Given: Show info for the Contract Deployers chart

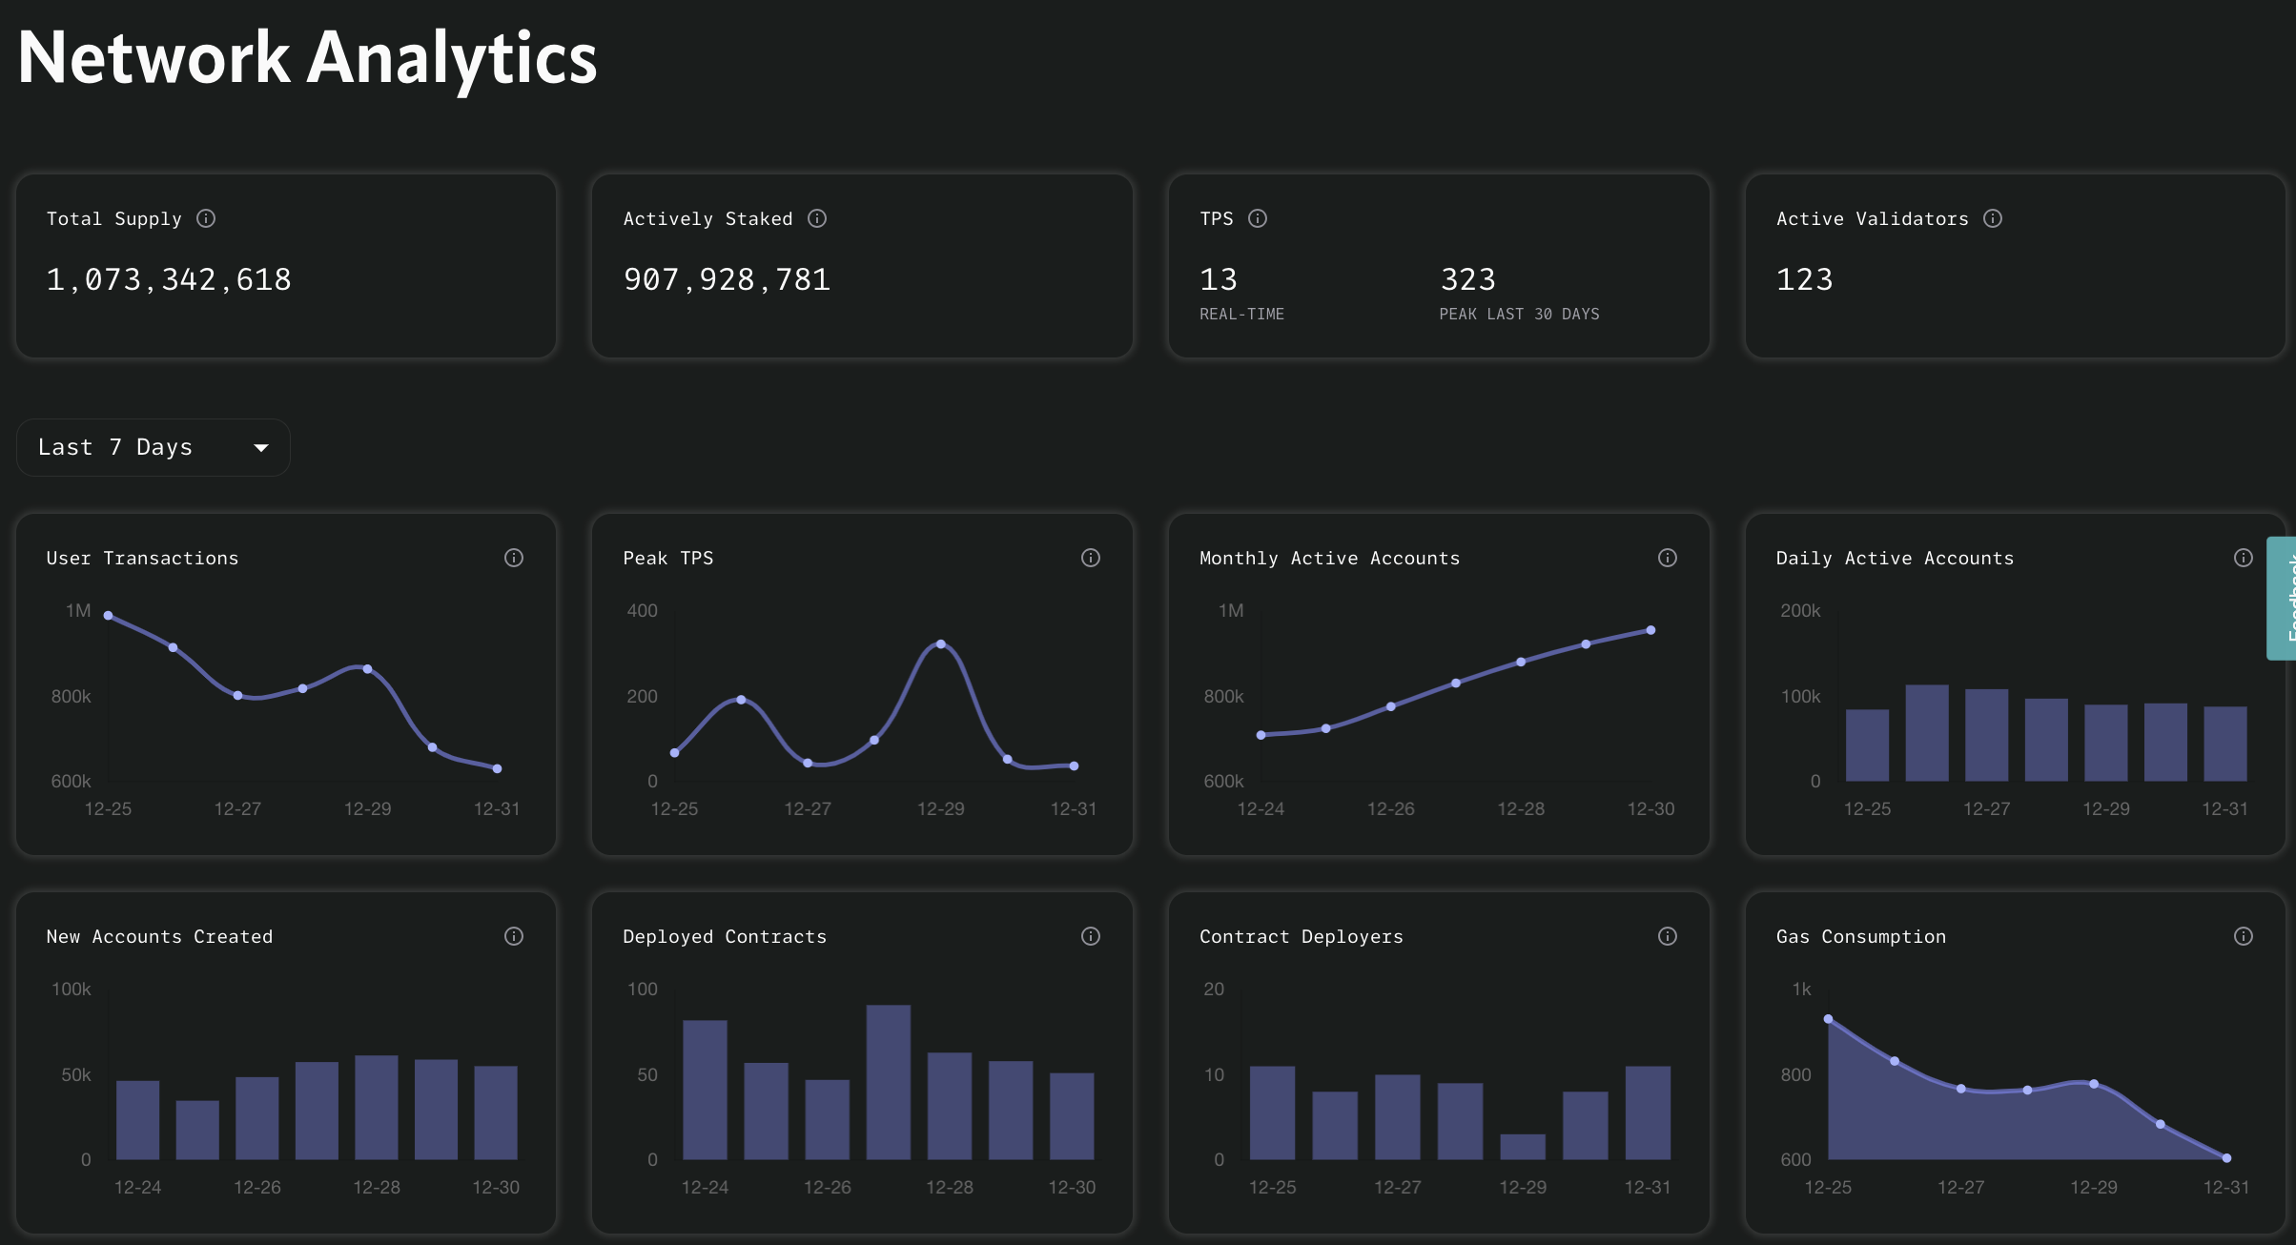Looking at the screenshot, I should (1668, 936).
